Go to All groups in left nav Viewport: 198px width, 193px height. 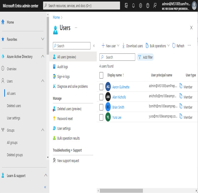click(12, 142)
